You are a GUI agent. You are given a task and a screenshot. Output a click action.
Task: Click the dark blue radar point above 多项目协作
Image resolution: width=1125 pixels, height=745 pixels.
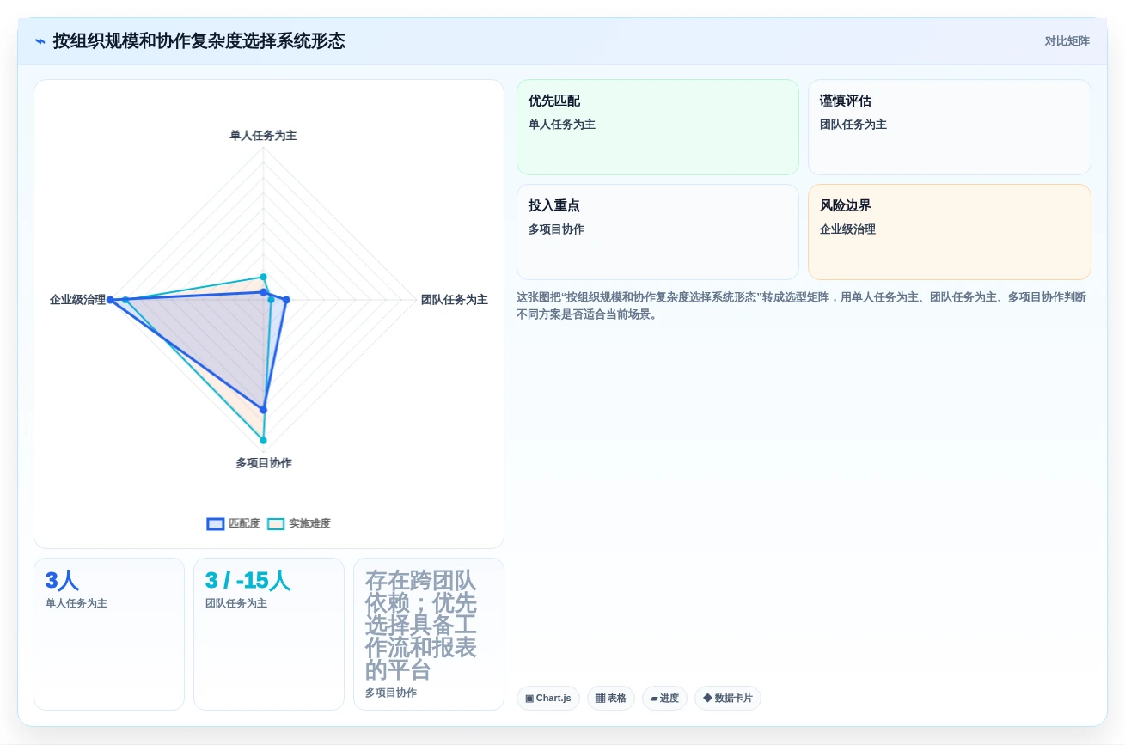click(x=264, y=410)
